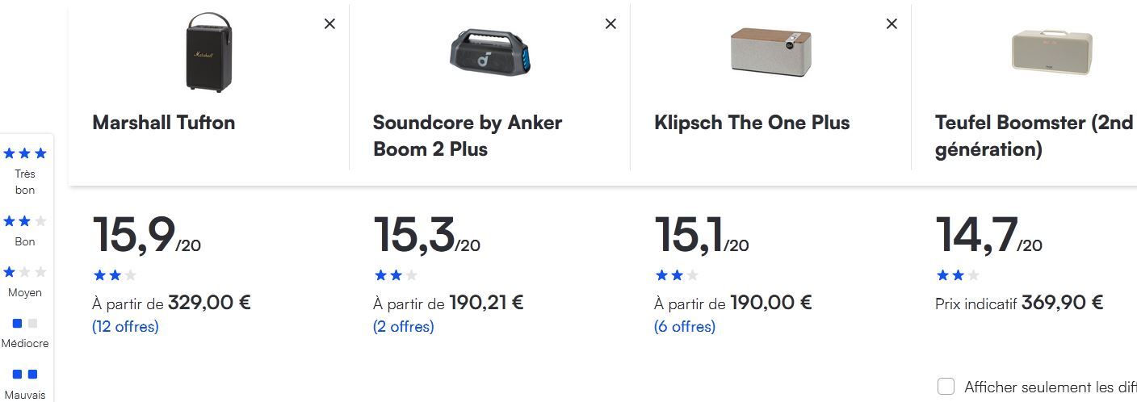1137x402 pixels.
Task: Click the three-star 'Très bon' legend icon
Action: click(25, 153)
